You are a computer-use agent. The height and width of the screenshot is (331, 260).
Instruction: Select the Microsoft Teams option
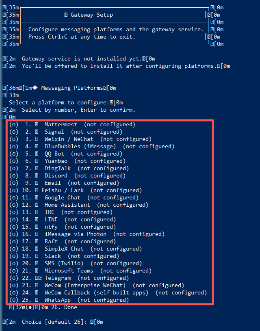click(80, 271)
